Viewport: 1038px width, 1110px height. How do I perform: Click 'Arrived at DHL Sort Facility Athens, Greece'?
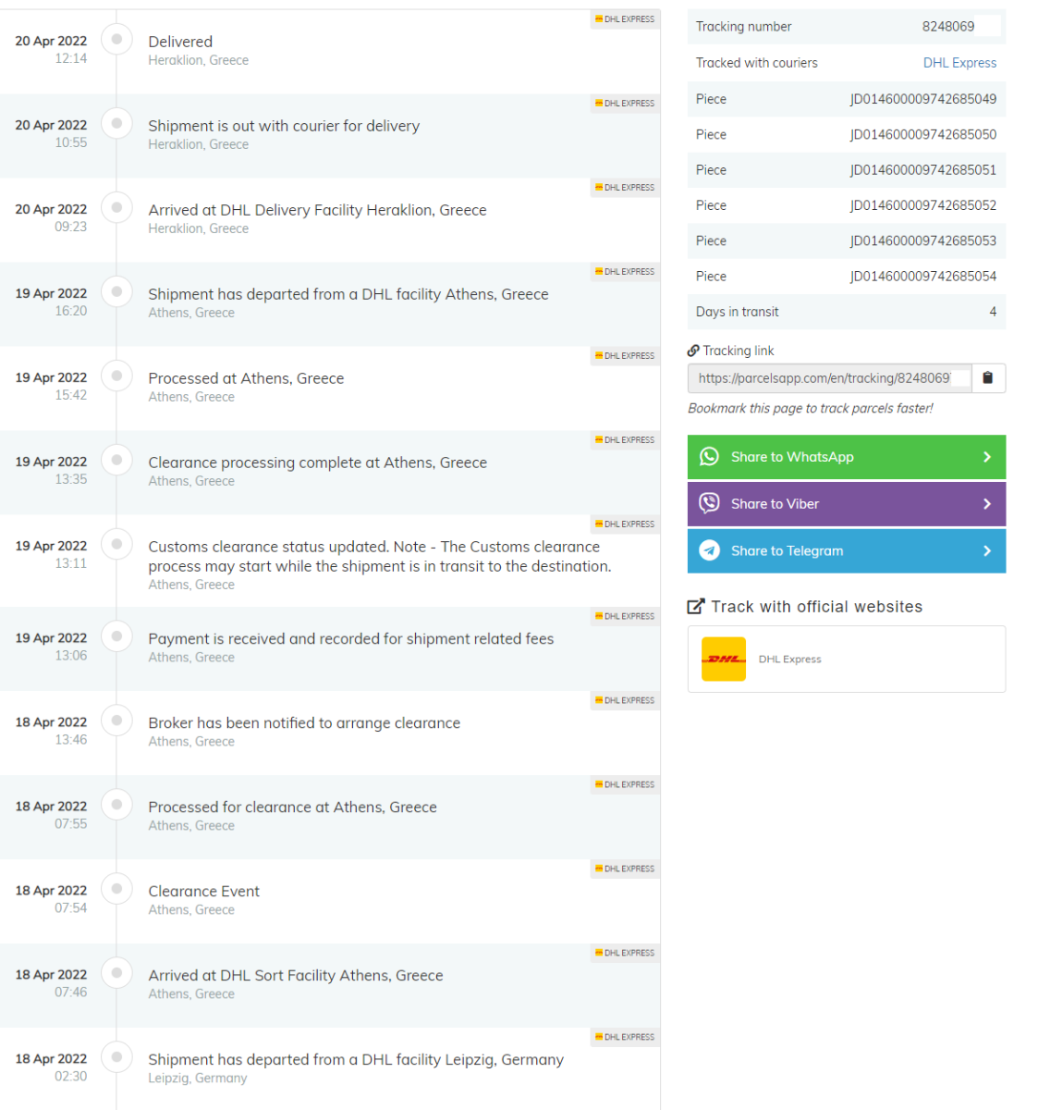296,976
